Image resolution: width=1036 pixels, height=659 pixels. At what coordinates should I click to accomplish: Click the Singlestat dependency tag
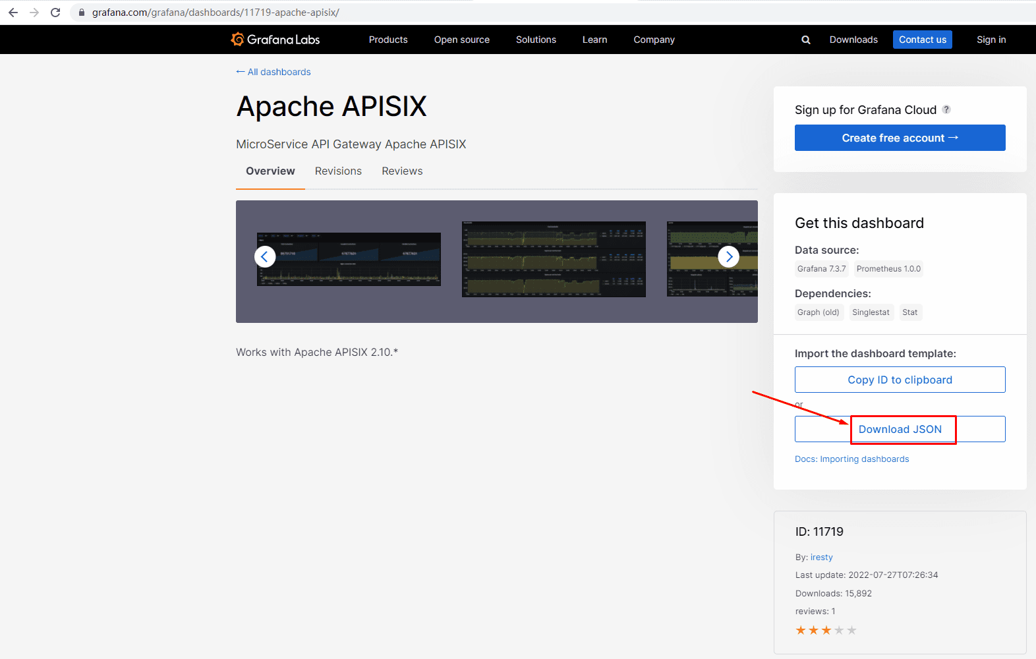(871, 312)
